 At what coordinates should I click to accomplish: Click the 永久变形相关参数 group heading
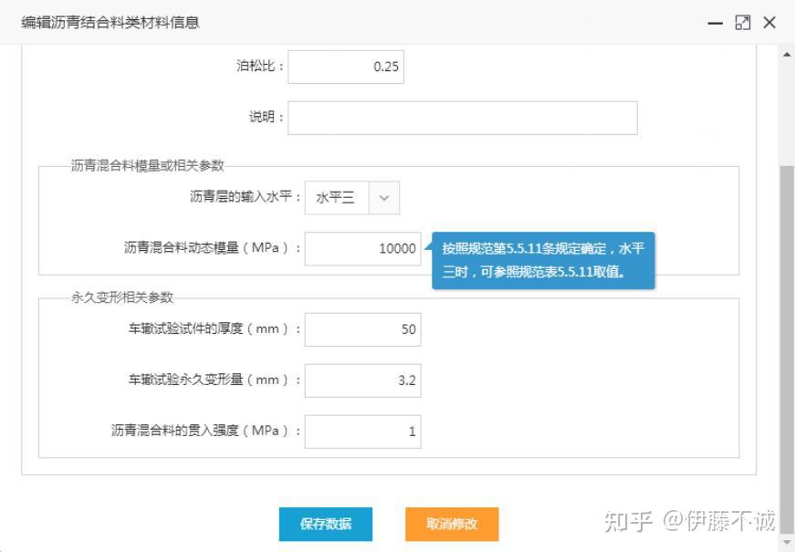122,297
